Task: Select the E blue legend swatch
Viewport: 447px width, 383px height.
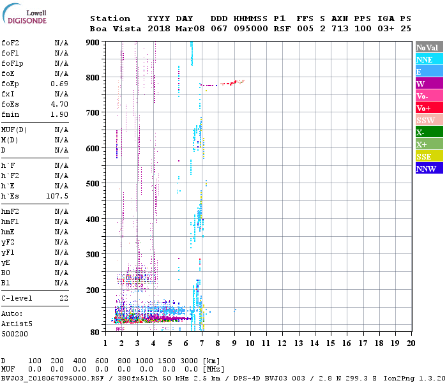Action: click(x=429, y=71)
